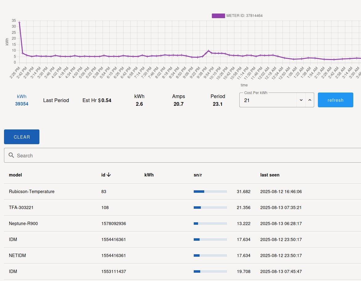Click the CLEAR button
This screenshot has width=361, height=281.
point(22,137)
